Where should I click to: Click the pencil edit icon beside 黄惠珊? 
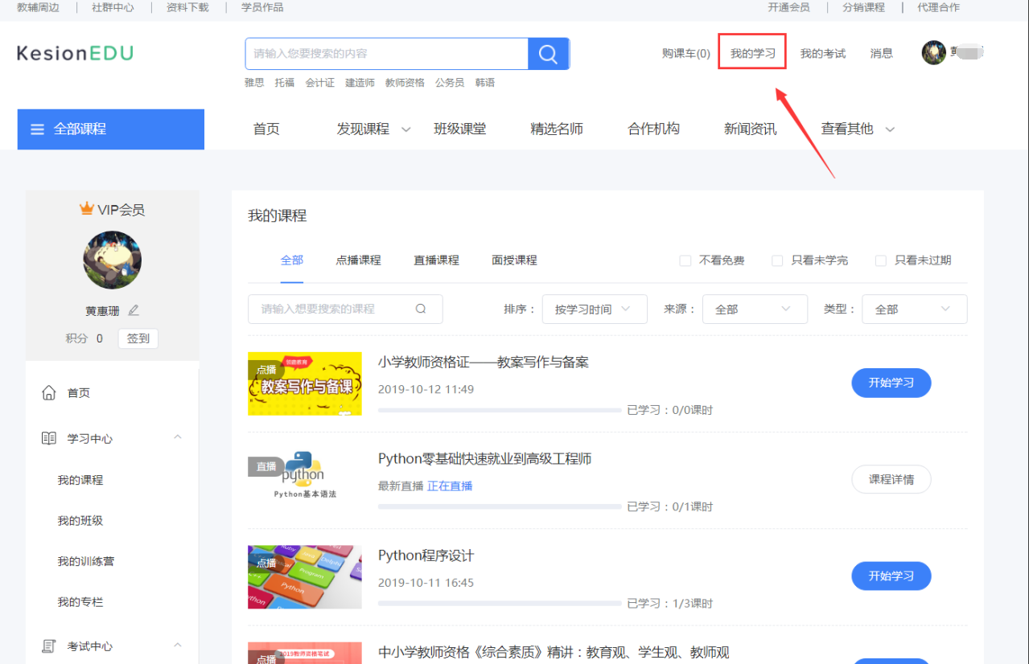click(x=134, y=310)
